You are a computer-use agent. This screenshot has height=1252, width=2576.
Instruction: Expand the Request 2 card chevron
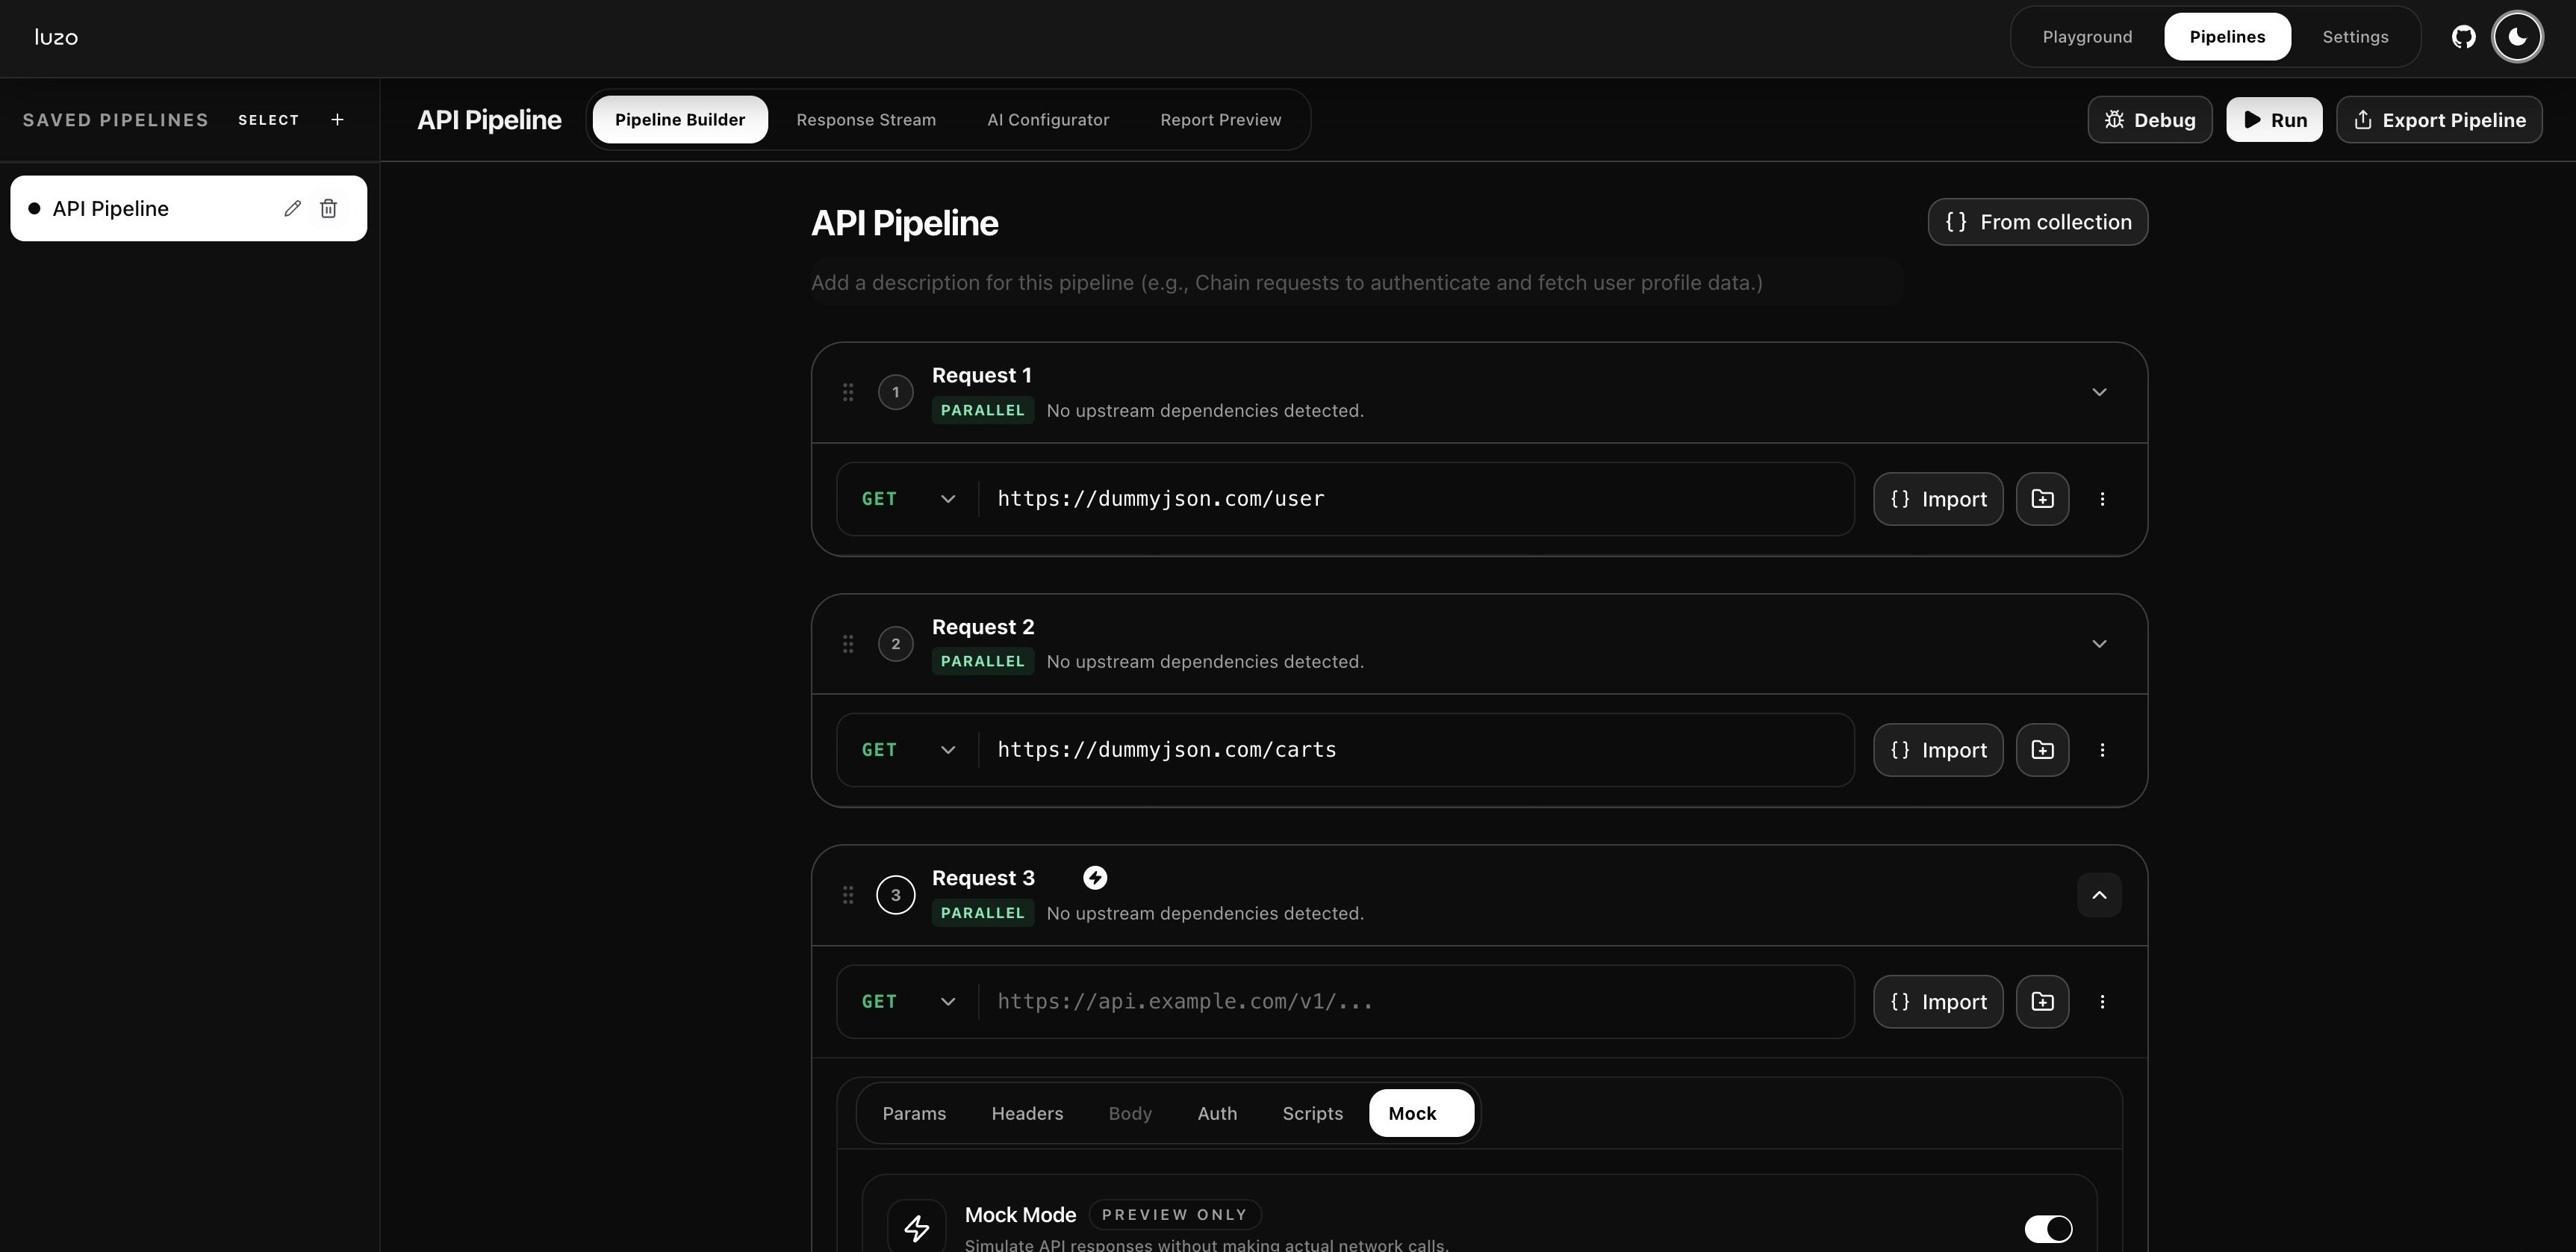click(x=2099, y=643)
